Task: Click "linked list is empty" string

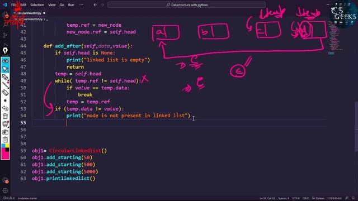Action: tap(116, 60)
